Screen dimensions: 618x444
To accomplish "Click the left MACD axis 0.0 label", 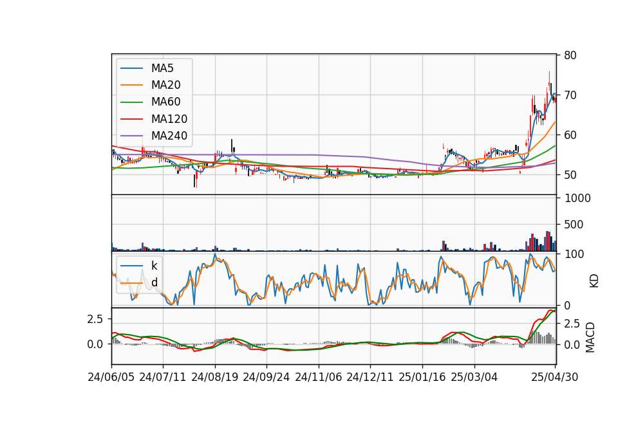I will coord(95,344).
